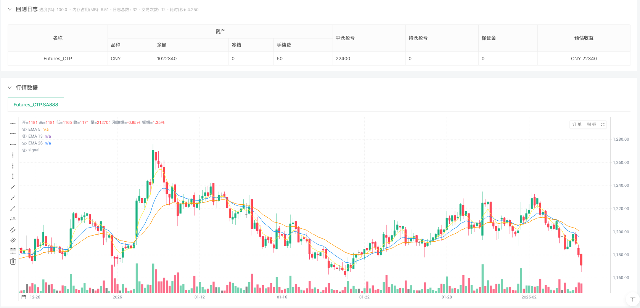Open the calendar date picker below the chart
The image size is (640, 308).
pos(24,297)
